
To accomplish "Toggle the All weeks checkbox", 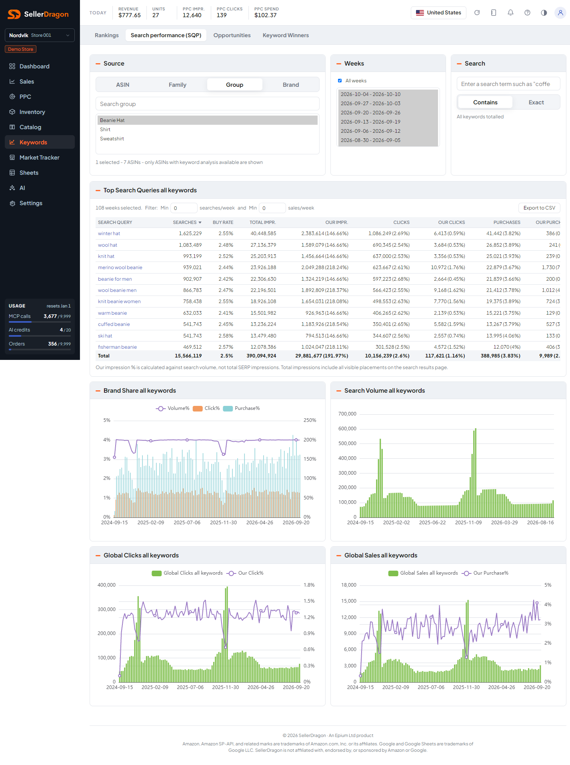I will point(340,81).
